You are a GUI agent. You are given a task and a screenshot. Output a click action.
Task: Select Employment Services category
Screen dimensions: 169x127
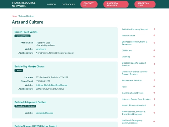point(132,80)
